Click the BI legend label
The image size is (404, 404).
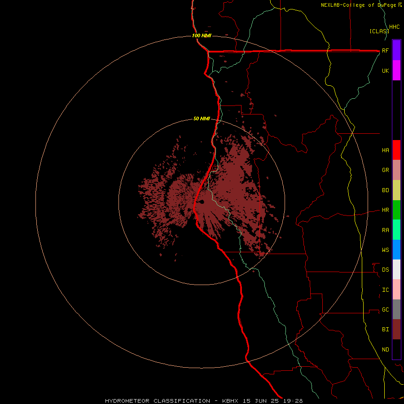click(385, 329)
